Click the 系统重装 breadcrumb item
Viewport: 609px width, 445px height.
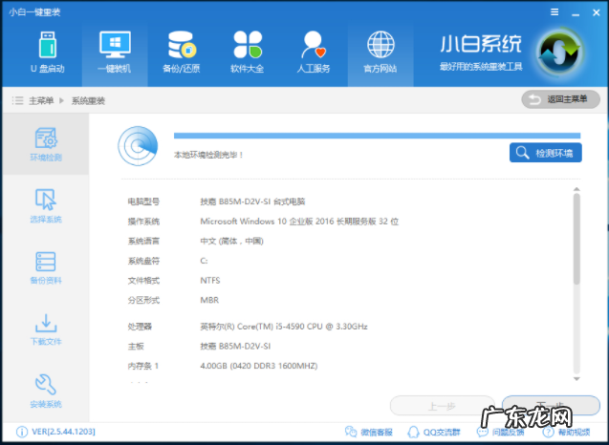coord(88,101)
